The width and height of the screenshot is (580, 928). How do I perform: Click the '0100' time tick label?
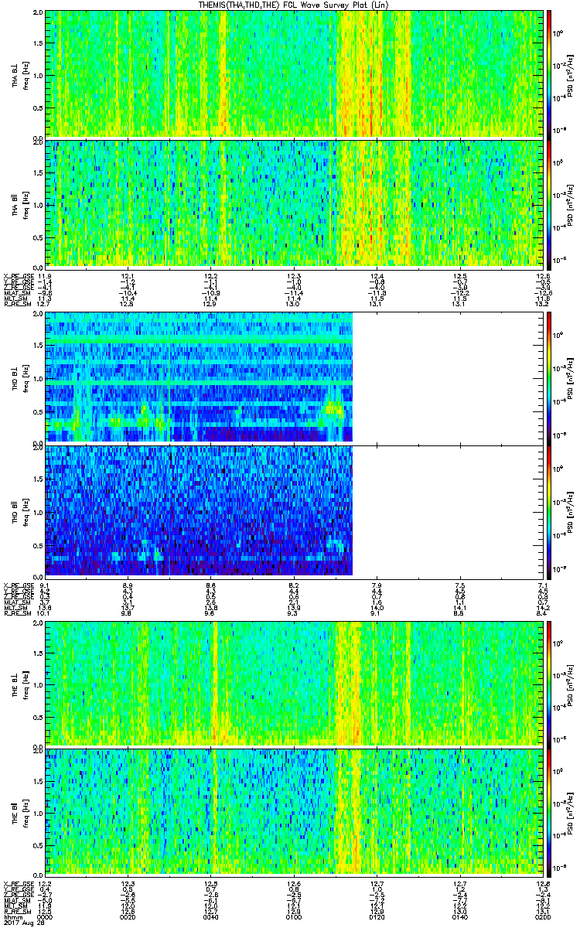[x=294, y=916]
